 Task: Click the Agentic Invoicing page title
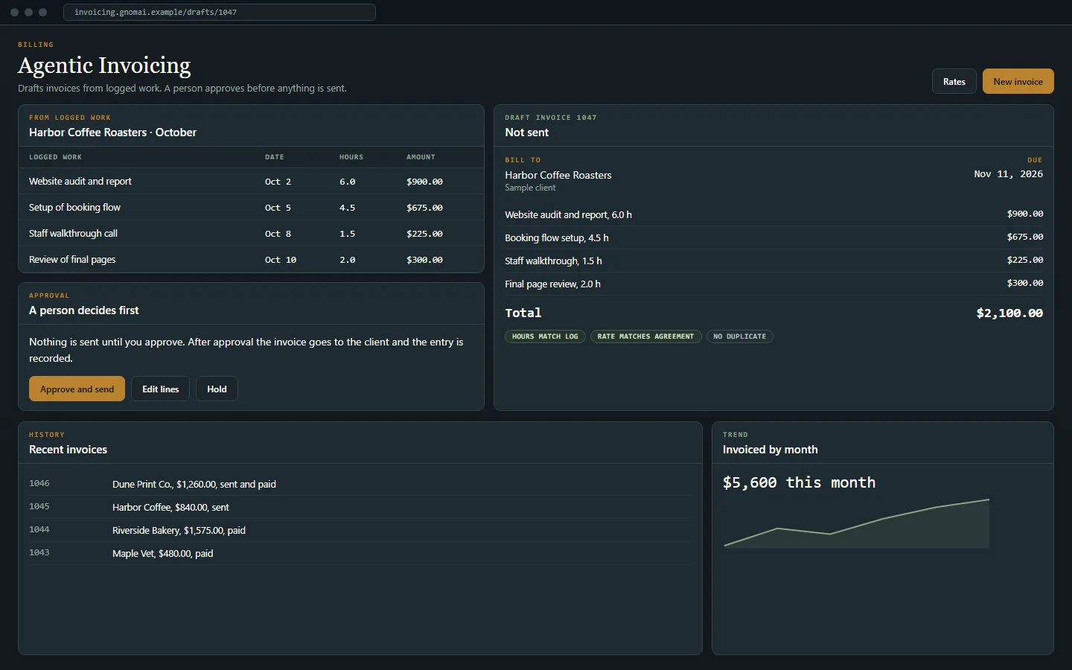coord(104,66)
